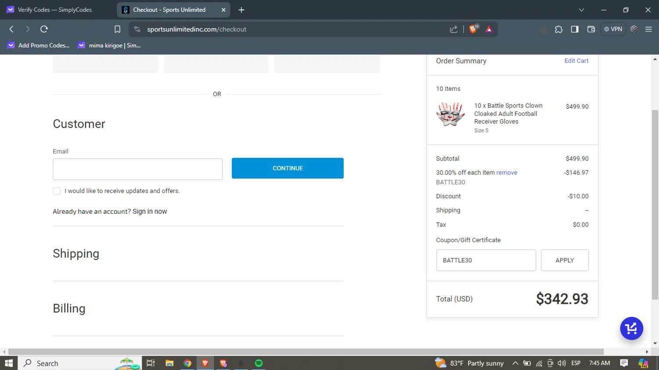The height and width of the screenshot is (370, 659).
Task: Open the Brave Wallet icon
Action: (591, 29)
